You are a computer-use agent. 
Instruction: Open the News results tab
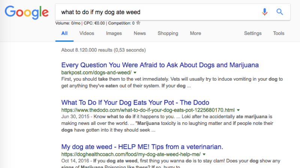point(140,33)
